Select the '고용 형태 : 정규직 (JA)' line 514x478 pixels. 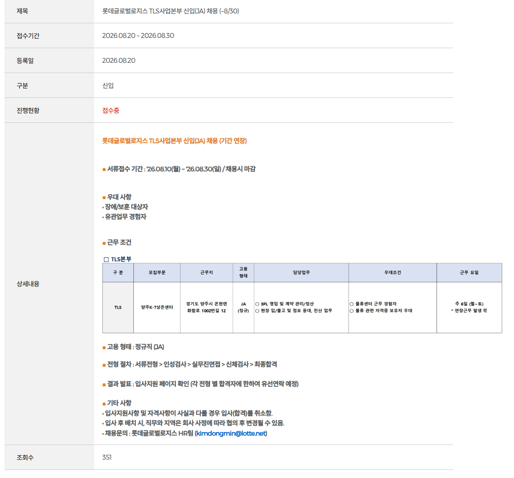pyautogui.click(x=133, y=347)
